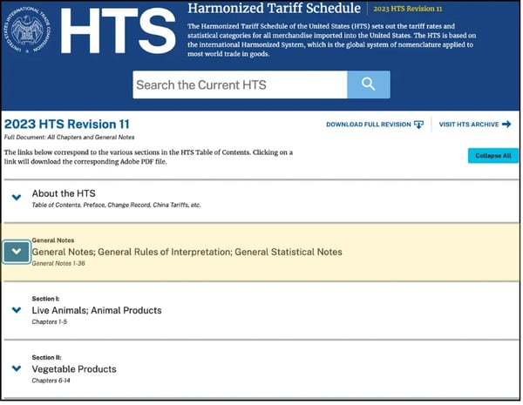Expand Section I Live Animals chevron
The height and width of the screenshot is (405, 523).
(x=17, y=310)
